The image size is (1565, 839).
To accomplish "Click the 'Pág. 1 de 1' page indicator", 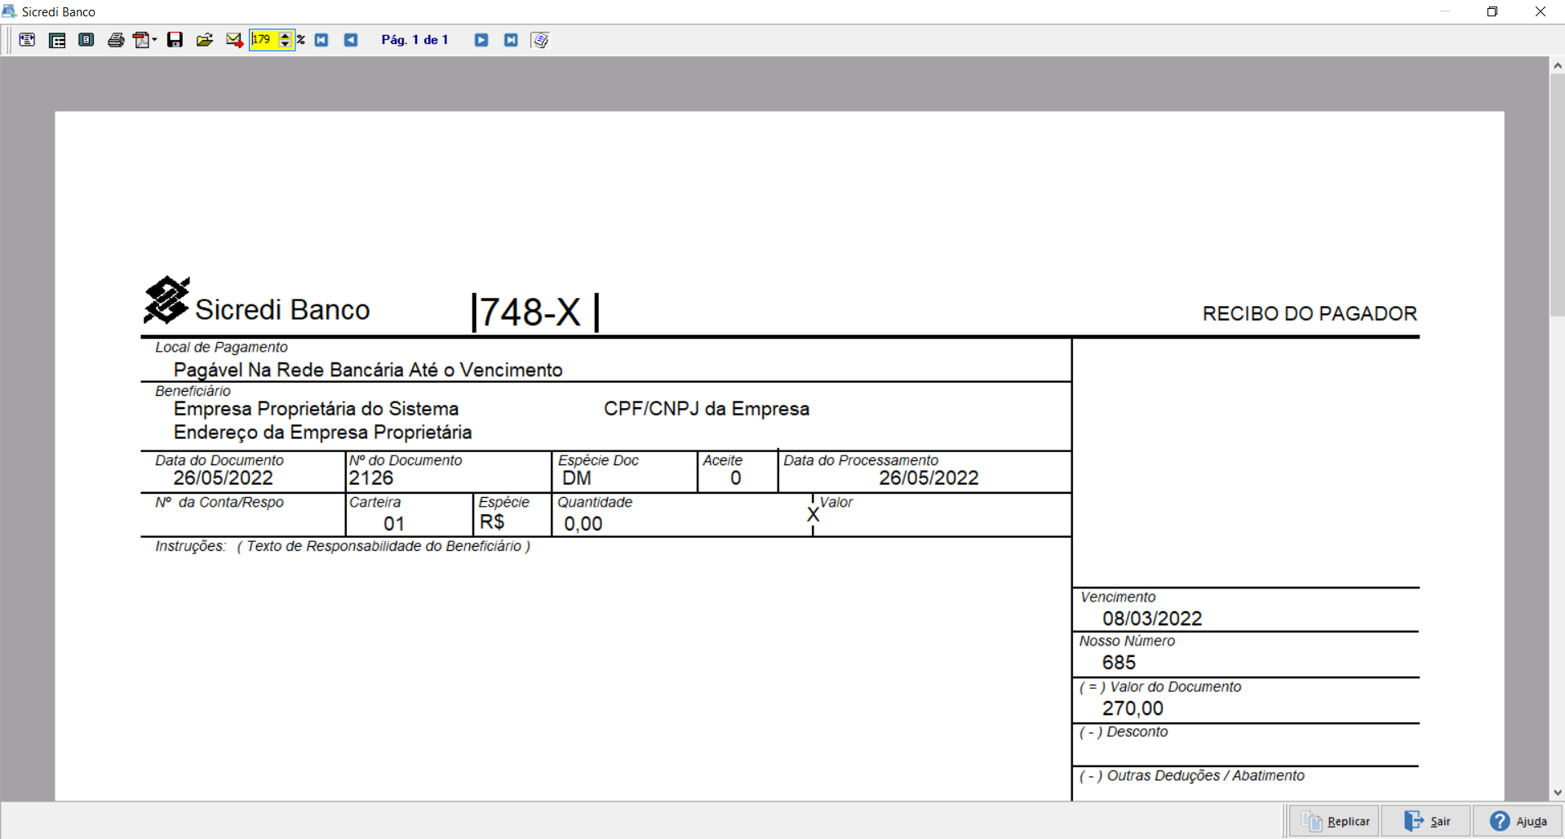I will 415,40.
